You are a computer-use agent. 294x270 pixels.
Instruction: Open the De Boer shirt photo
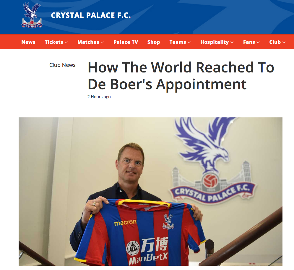click(151, 192)
